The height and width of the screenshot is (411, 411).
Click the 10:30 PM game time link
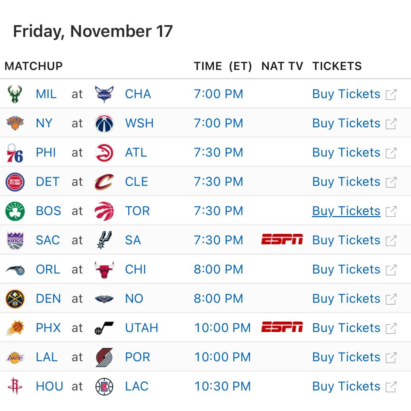pos(222,387)
